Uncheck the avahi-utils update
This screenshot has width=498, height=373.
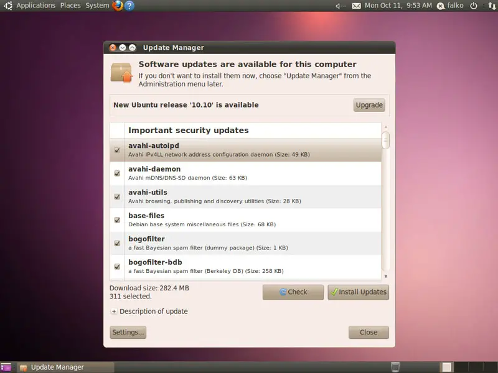pyautogui.click(x=117, y=196)
